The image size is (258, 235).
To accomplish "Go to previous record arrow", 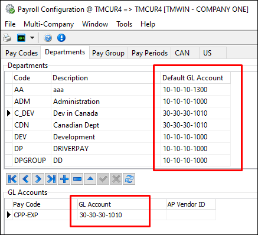I will [25, 179].
